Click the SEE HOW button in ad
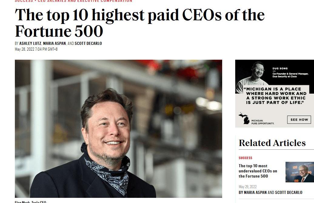 (299, 120)
